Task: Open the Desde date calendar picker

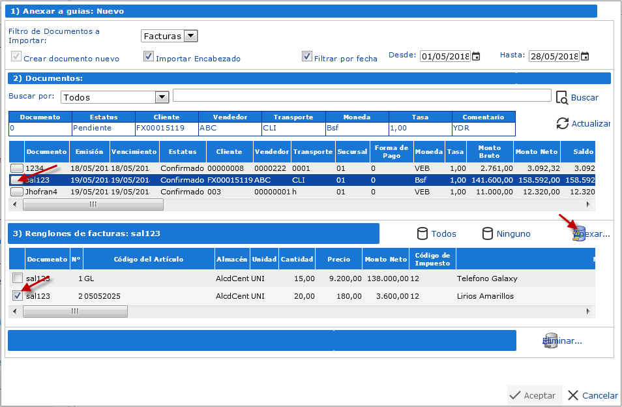Action: tap(476, 57)
